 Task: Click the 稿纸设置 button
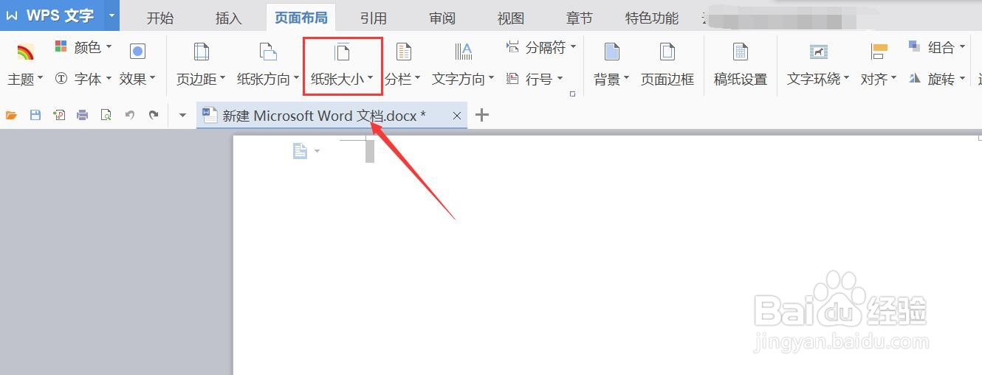(741, 65)
